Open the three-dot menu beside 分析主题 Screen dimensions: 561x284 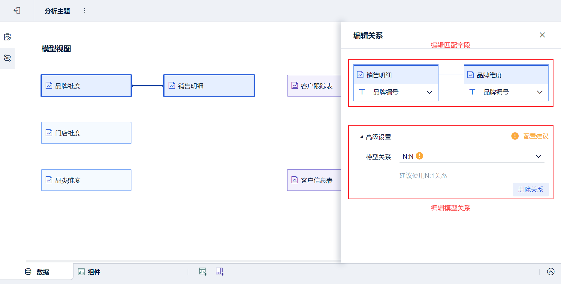[85, 10]
